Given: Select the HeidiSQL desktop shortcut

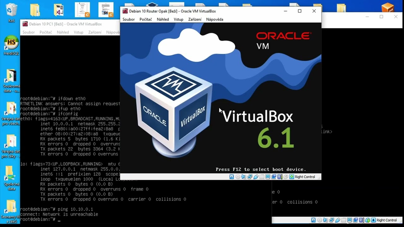Looking at the screenshot, I should point(11,46).
